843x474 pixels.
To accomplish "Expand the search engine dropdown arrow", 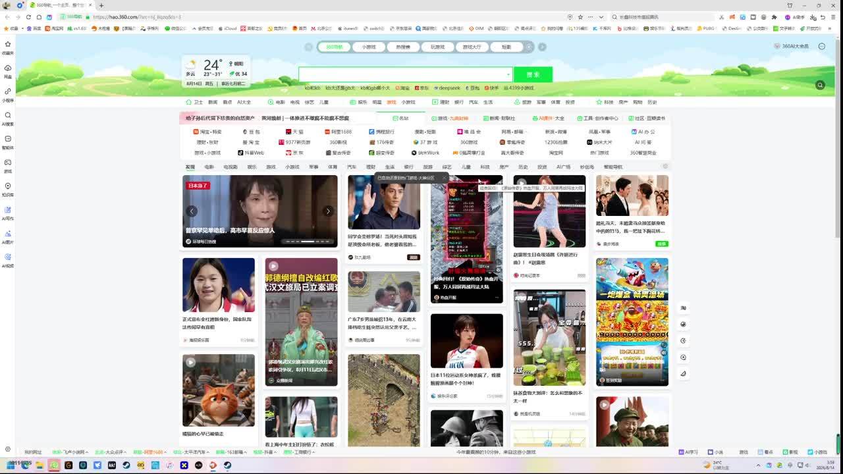I will [508, 74].
